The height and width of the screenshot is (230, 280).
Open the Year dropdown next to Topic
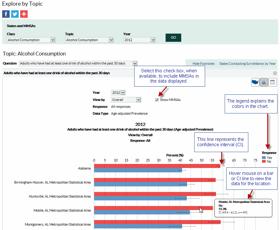[139, 40]
